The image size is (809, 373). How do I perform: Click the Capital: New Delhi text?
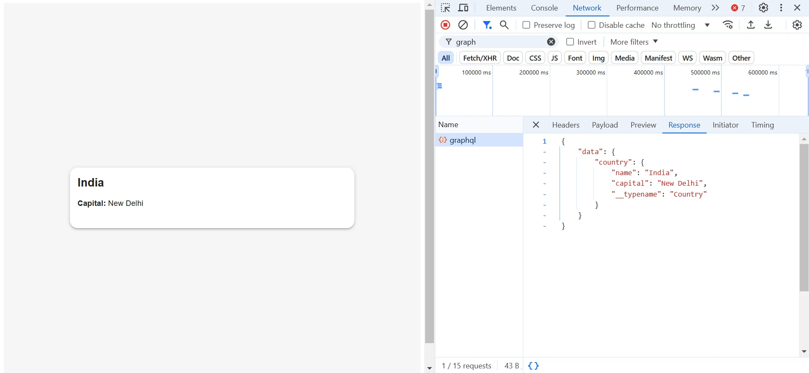pos(110,203)
